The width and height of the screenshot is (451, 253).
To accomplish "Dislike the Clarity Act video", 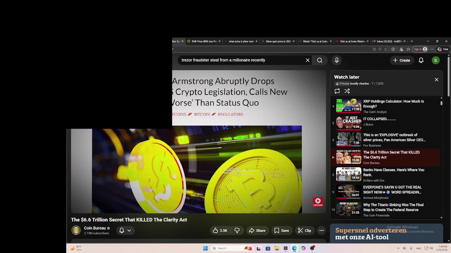I will click(x=237, y=231).
